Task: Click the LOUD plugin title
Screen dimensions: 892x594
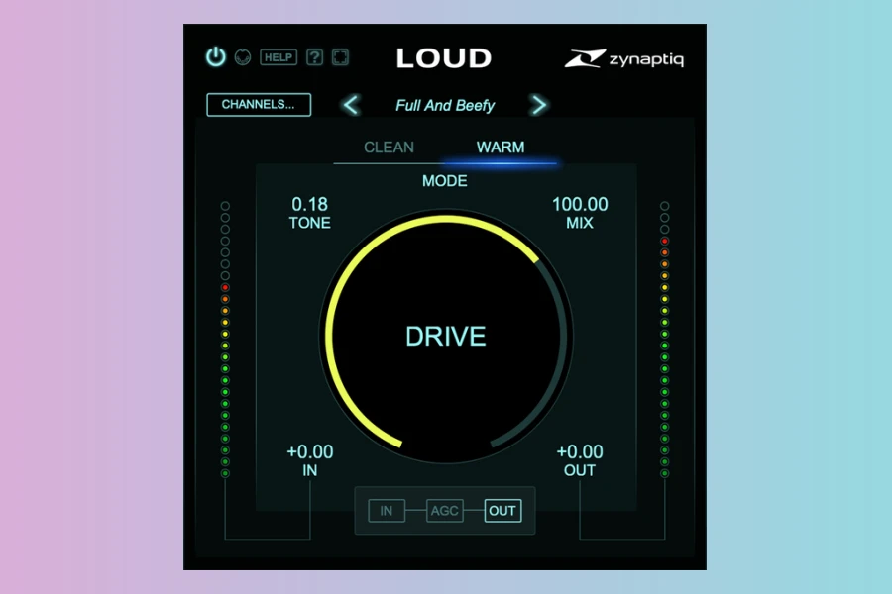Action: tap(444, 58)
